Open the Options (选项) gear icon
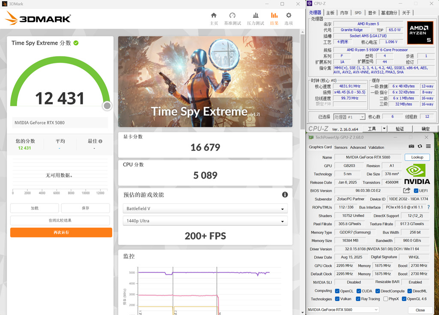The height and width of the screenshot is (315, 439). tap(289, 16)
